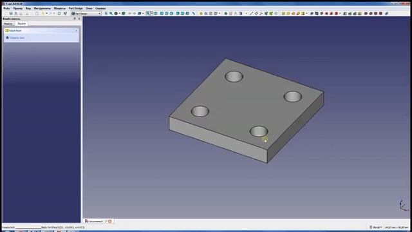Click the Revolution feature icon
This screenshot has height=232, width=412.
click(288, 13)
